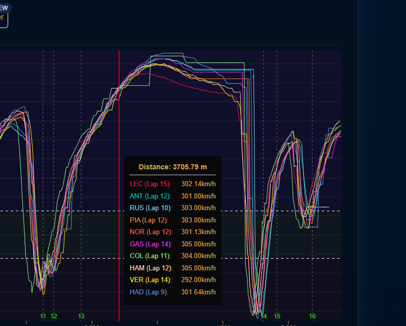Click the HAD (Lap 9) speed row
This screenshot has width=406, height=326.
click(x=173, y=292)
